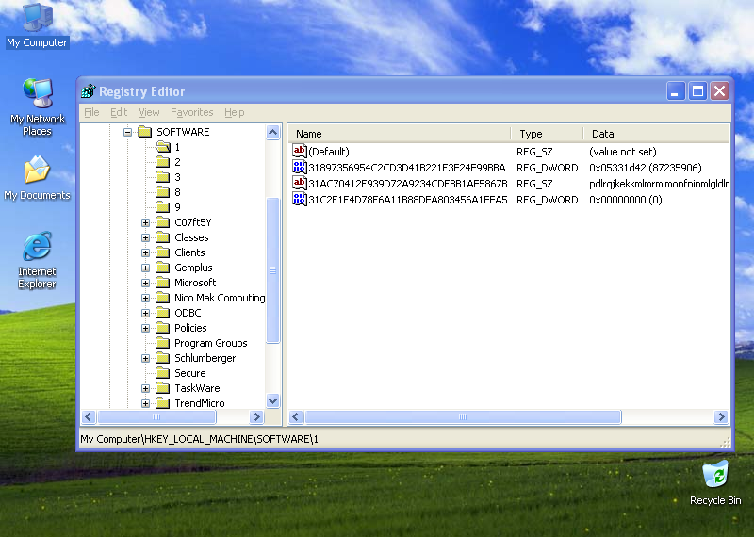Click the Microsoft folder icon
The height and width of the screenshot is (537, 754).
point(163,283)
